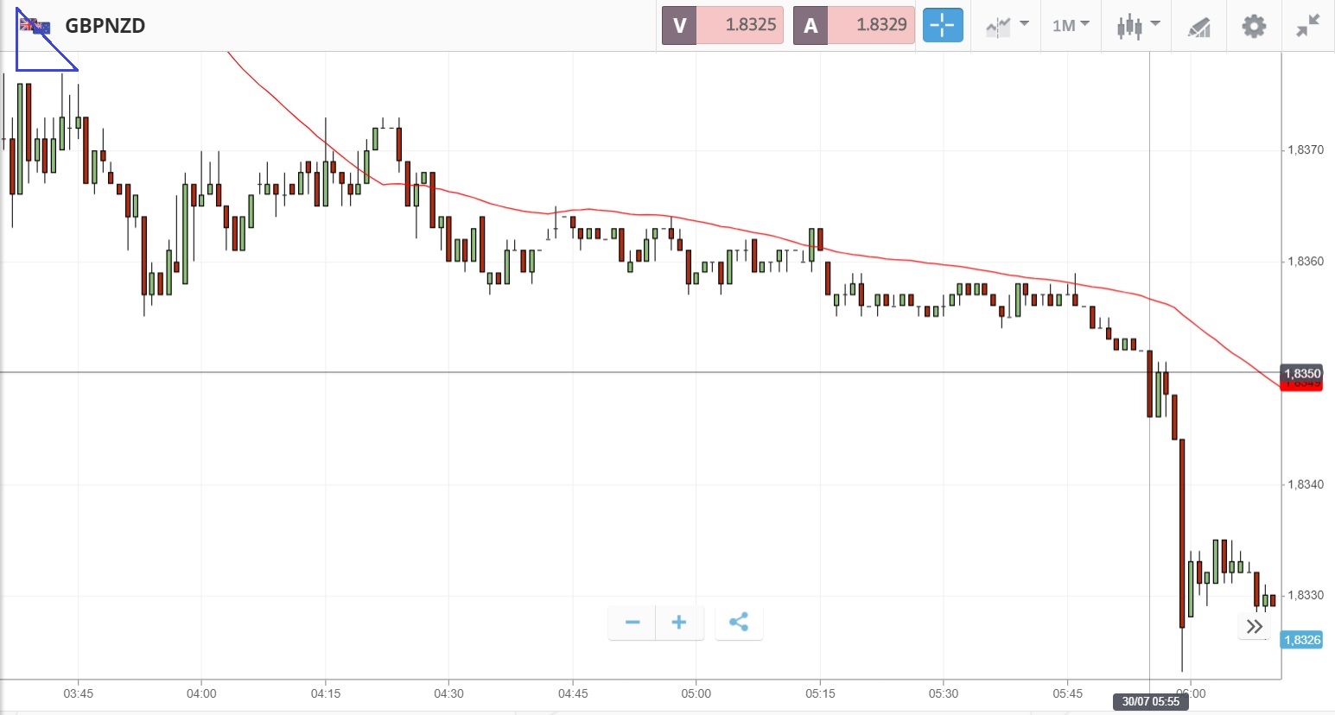Open chart settings gear icon
1335x715 pixels.
point(1254,26)
